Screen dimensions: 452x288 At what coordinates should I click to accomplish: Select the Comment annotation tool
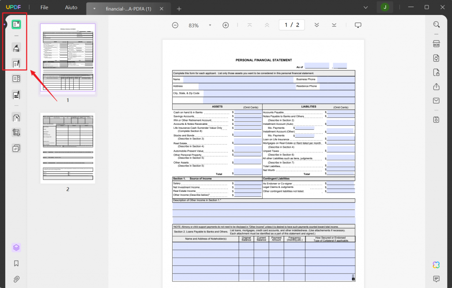point(16,47)
